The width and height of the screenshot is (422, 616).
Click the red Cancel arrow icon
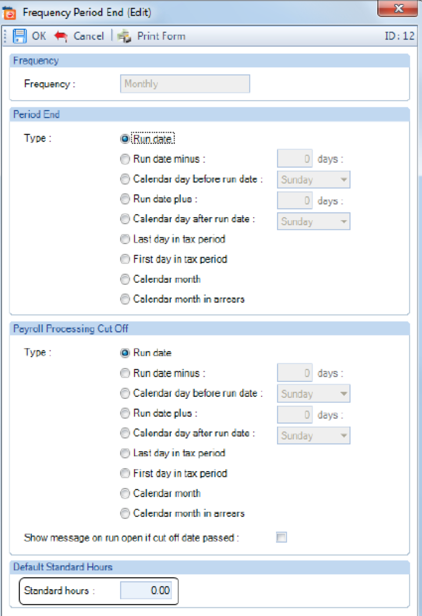(x=61, y=36)
